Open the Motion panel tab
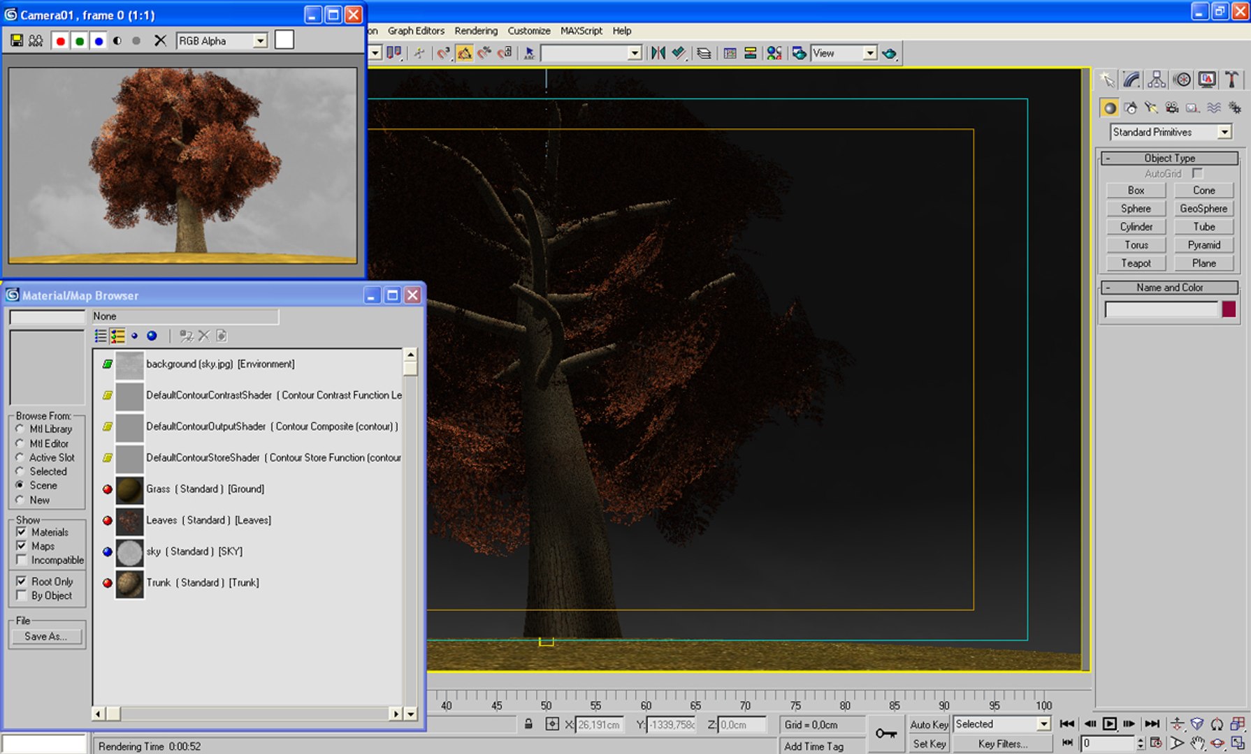This screenshot has height=754, width=1251. point(1182,80)
